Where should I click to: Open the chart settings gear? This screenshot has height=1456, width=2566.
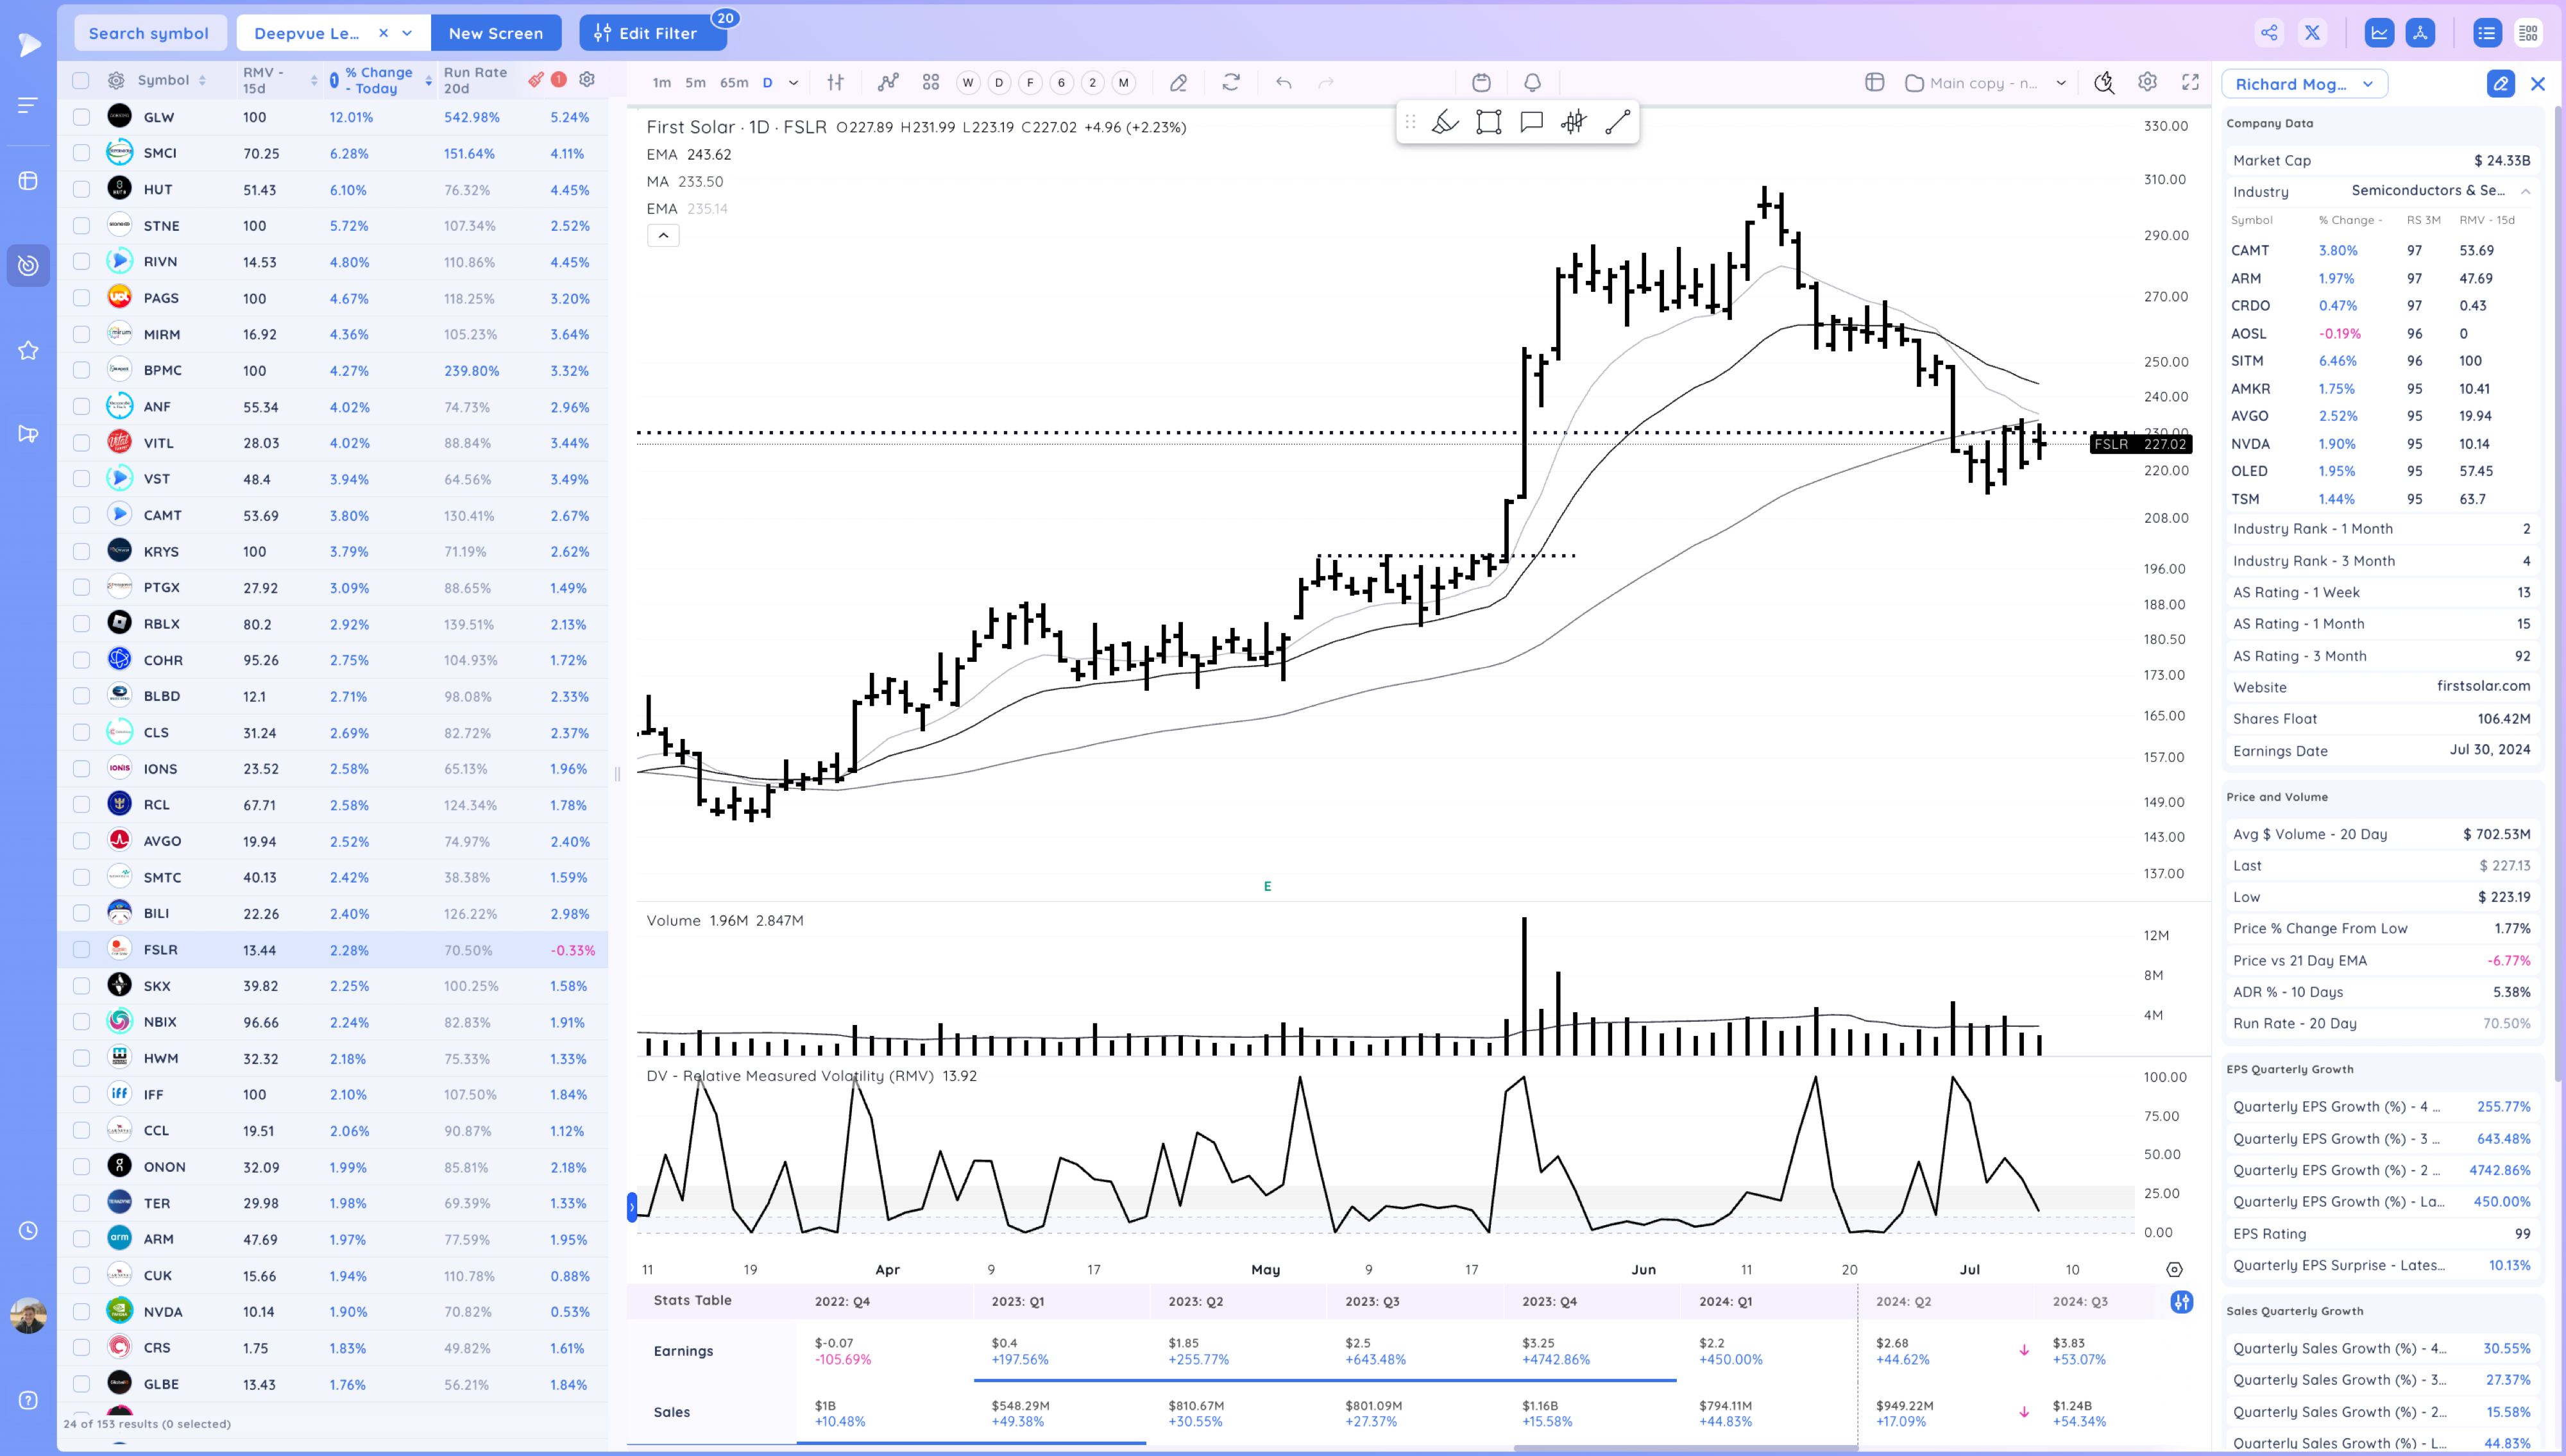point(2147,83)
